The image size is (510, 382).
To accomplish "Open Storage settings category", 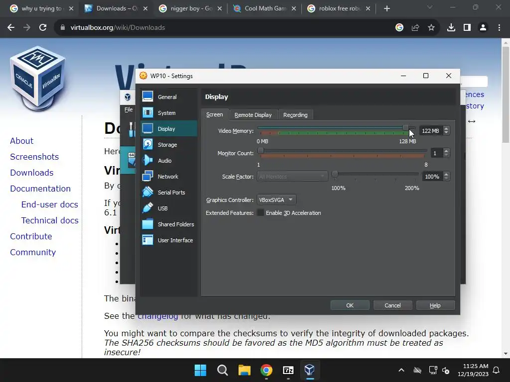I will click(x=168, y=145).
